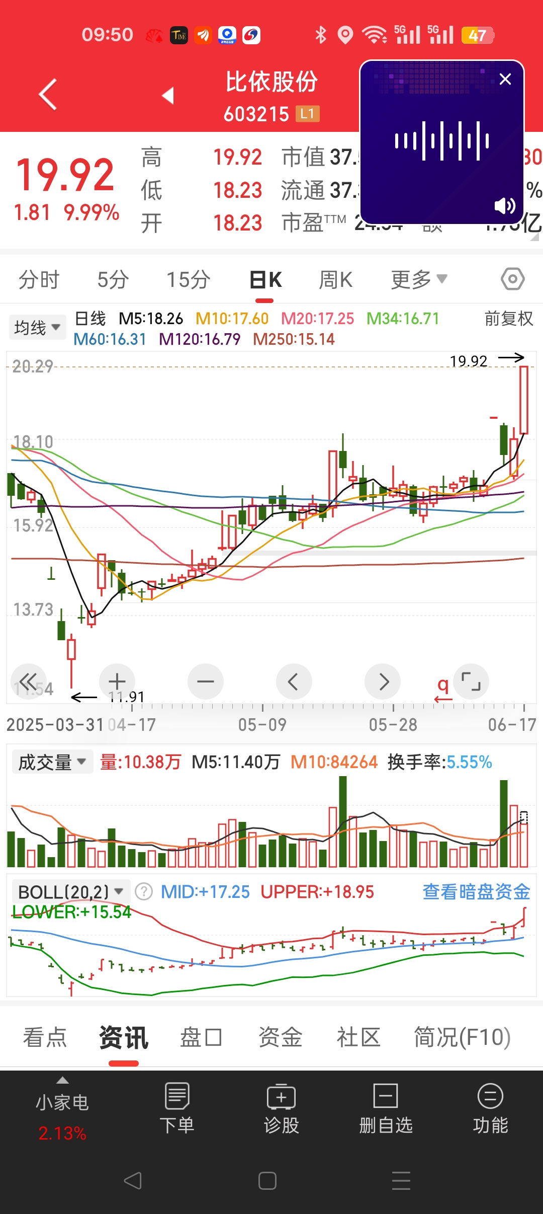This screenshot has width=543, height=1214.
Task: Expand the 更多 period dropdown
Action: (419, 279)
